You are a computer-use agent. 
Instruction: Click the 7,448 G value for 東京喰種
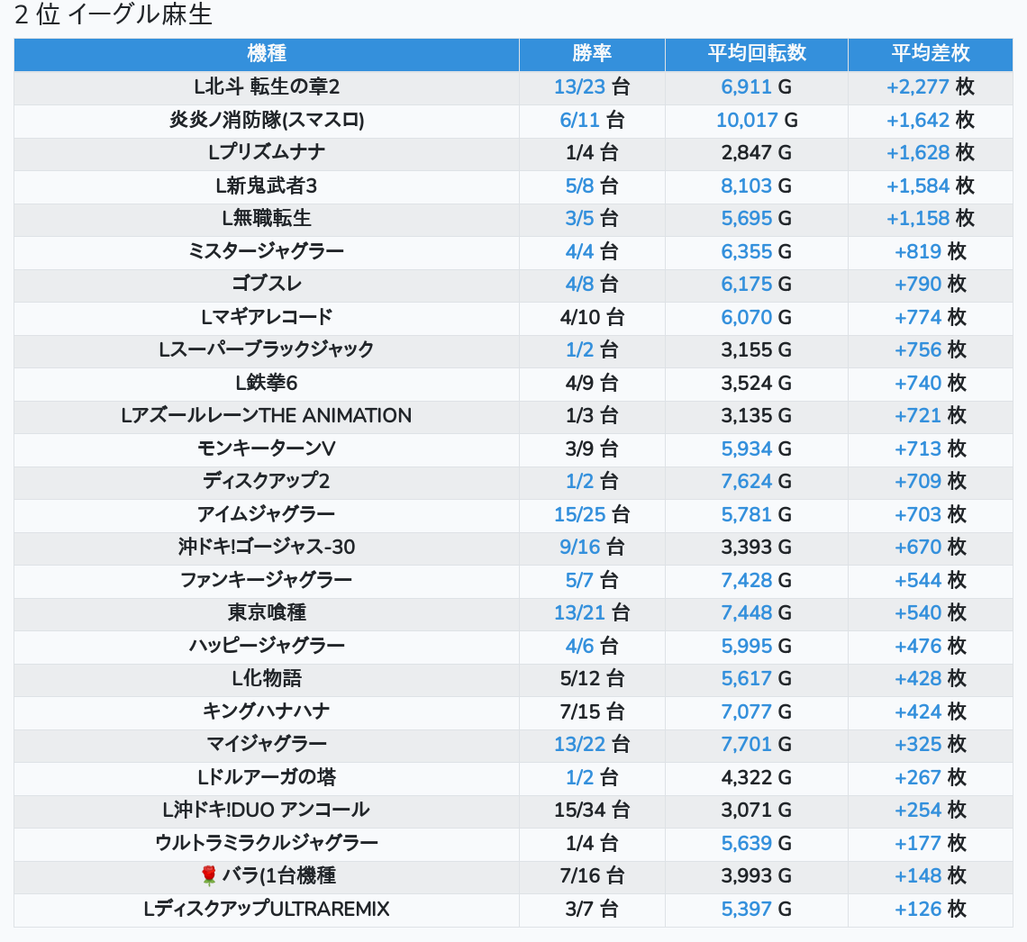[756, 613]
